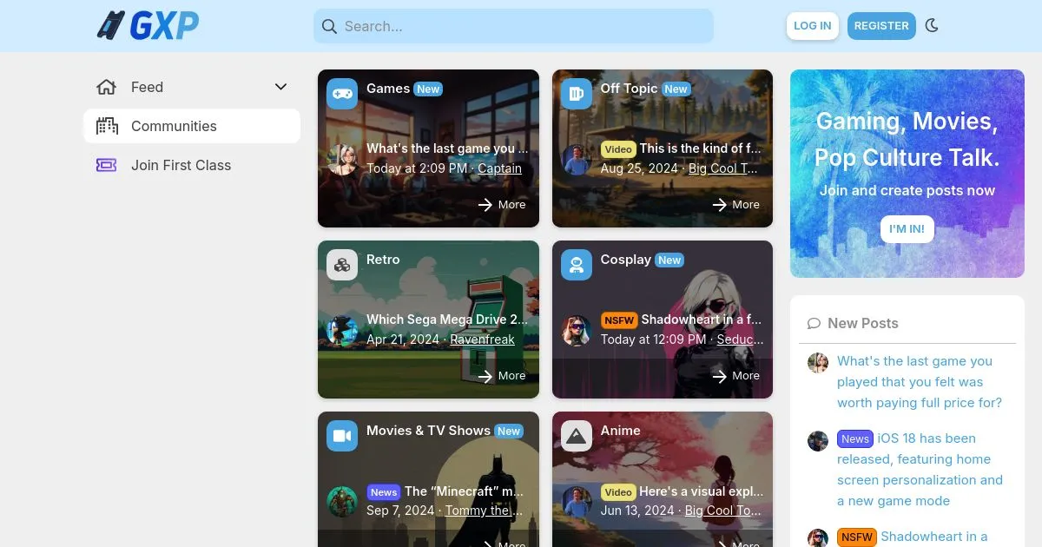Expand the Feed menu chevron
This screenshot has height=547, width=1042.
(x=280, y=87)
